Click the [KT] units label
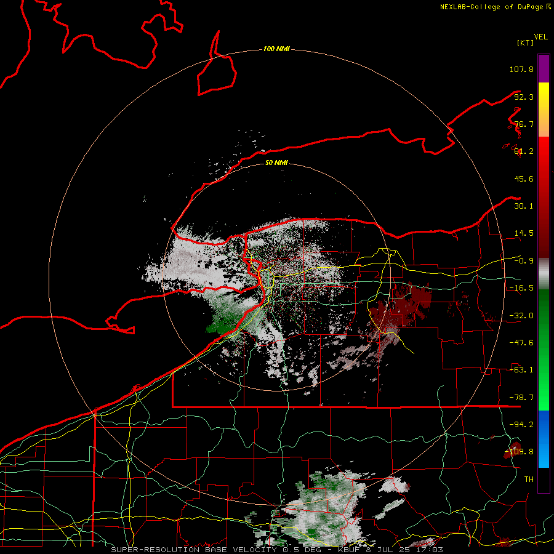Screen dimensions: 554x554 tap(526, 42)
